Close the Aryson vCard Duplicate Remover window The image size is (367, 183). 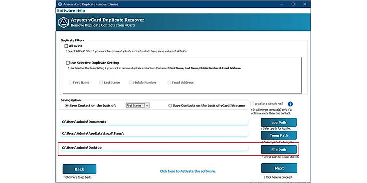[x=305, y=4]
